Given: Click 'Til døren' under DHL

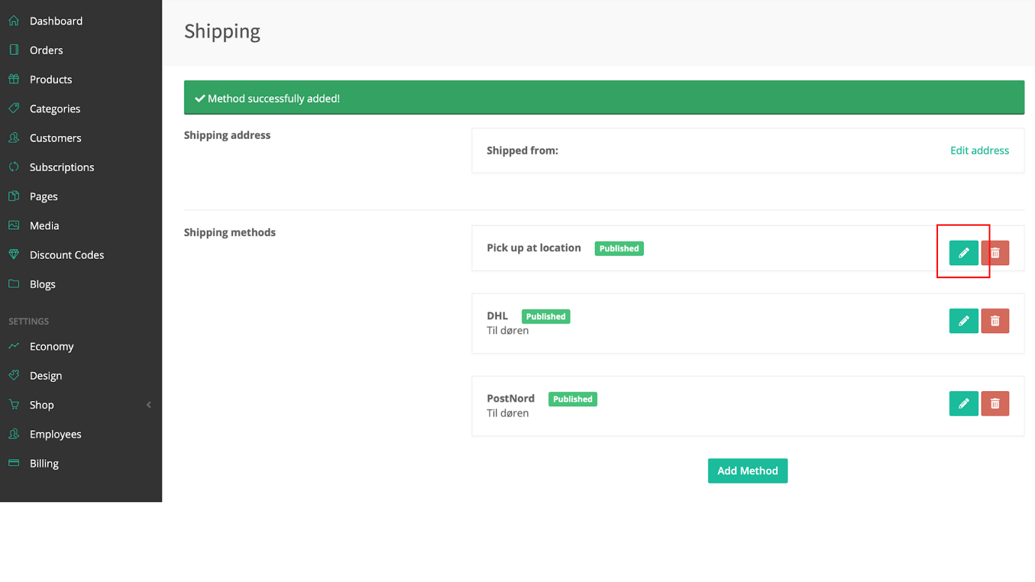Looking at the screenshot, I should tap(507, 330).
